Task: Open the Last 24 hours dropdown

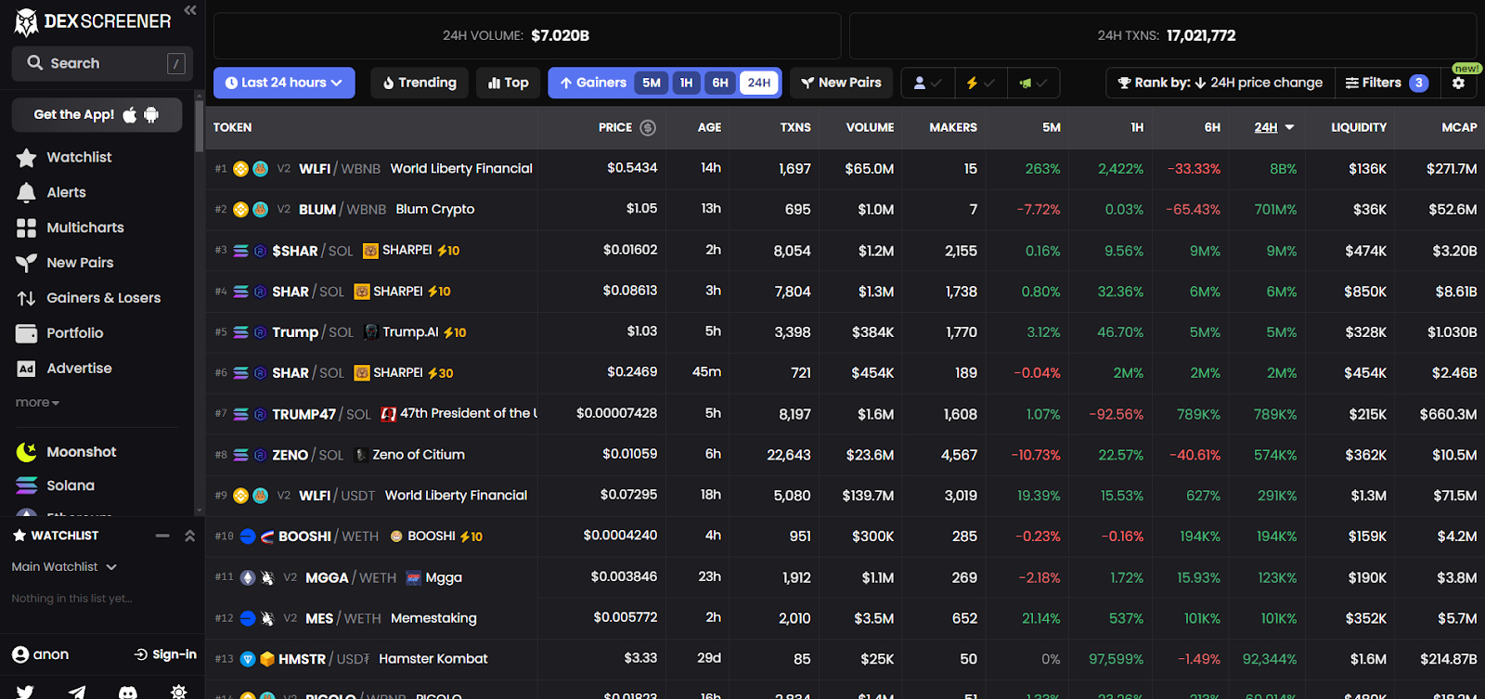Action: [284, 83]
